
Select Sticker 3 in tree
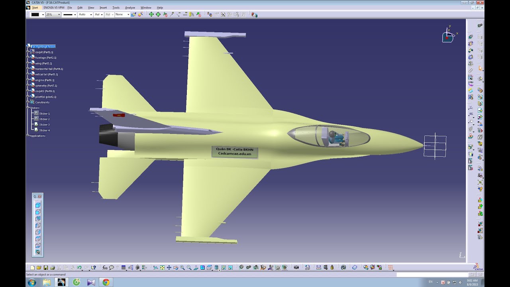(x=44, y=124)
